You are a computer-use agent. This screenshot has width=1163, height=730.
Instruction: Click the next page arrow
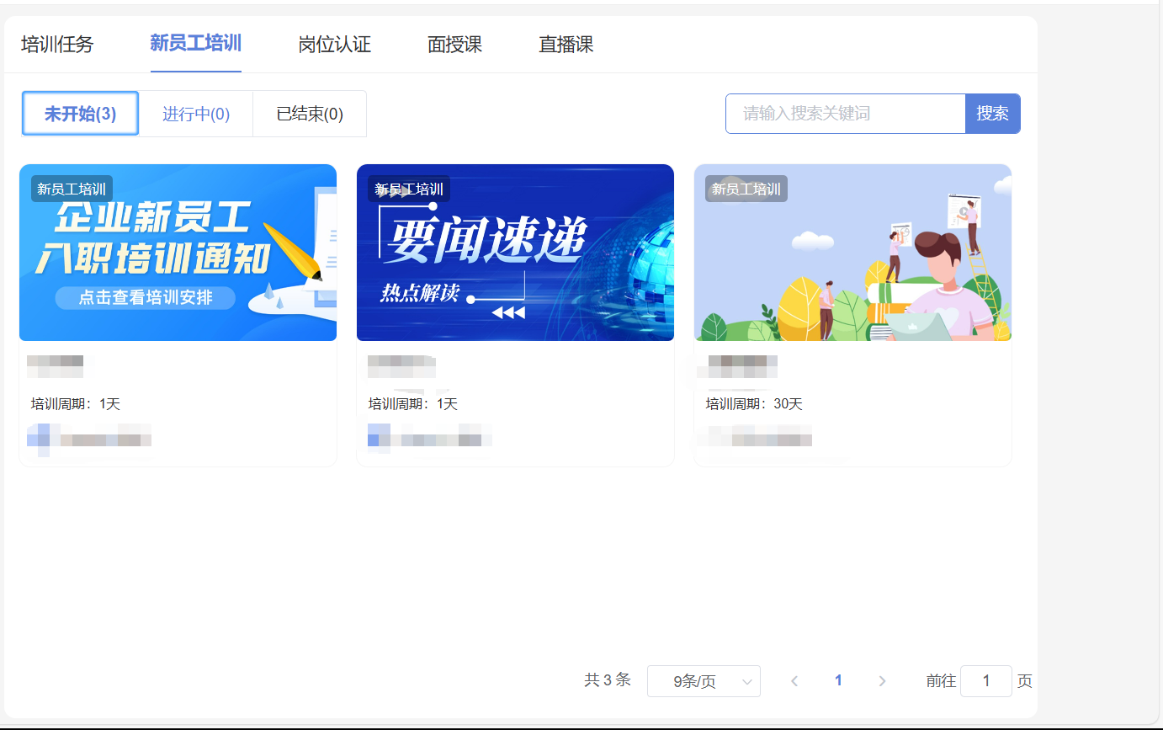(x=882, y=681)
